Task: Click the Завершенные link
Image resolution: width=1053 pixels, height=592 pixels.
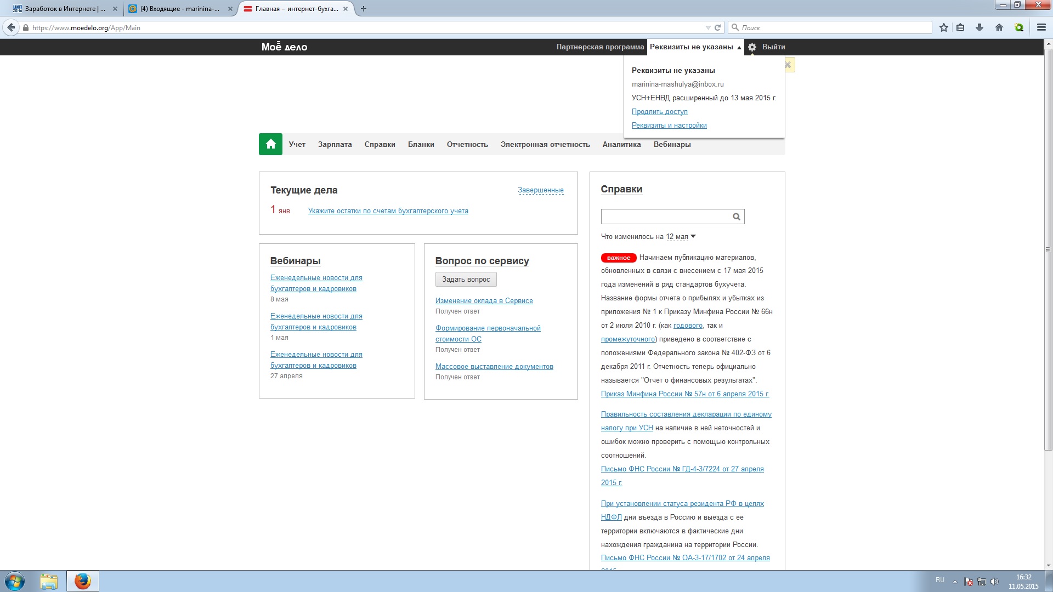Action: pyautogui.click(x=540, y=190)
